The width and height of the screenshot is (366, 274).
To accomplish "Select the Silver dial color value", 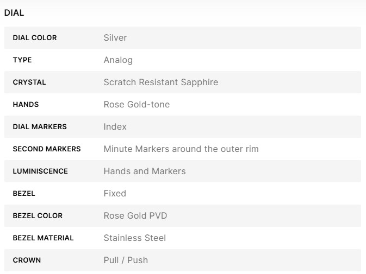I will click(x=115, y=38).
